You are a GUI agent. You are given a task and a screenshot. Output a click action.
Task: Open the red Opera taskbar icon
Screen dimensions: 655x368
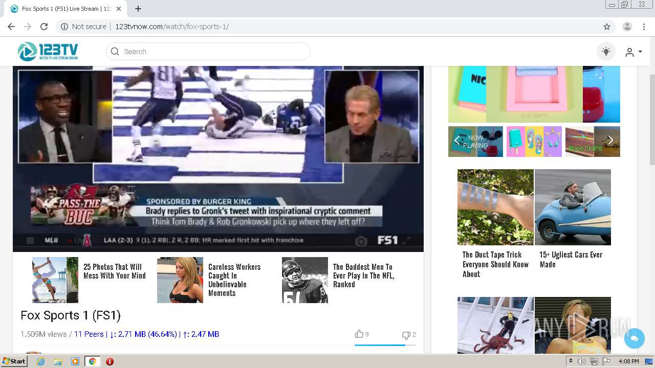coord(110,361)
